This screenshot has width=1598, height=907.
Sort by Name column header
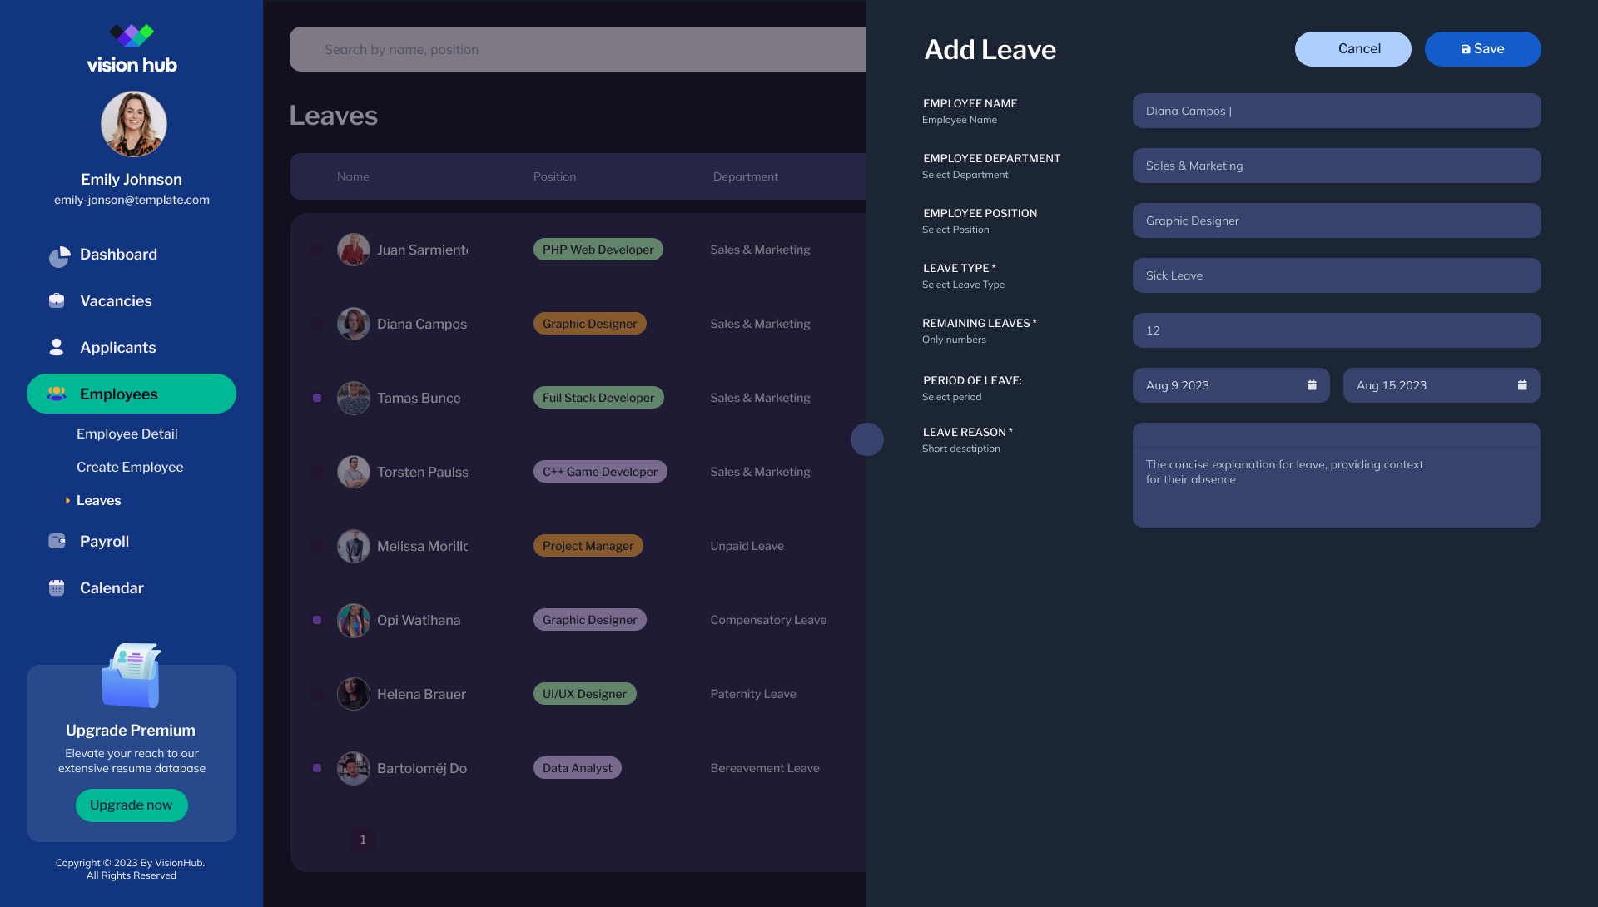[x=353, y=176]
